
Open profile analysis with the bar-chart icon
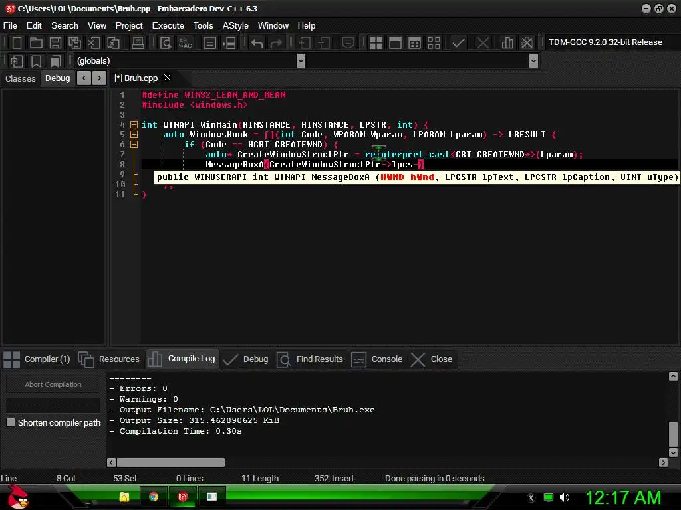pyautogui.click(x=507, y=42)
